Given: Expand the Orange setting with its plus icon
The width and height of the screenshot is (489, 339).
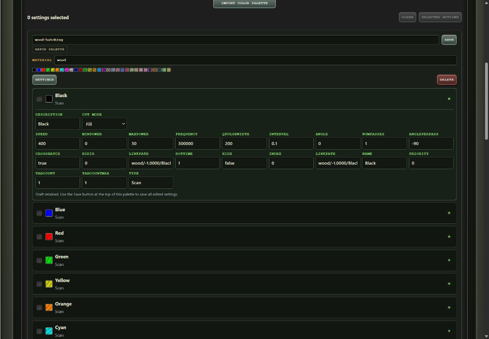Looking at the screenshot, I should (x=449, y=307).
